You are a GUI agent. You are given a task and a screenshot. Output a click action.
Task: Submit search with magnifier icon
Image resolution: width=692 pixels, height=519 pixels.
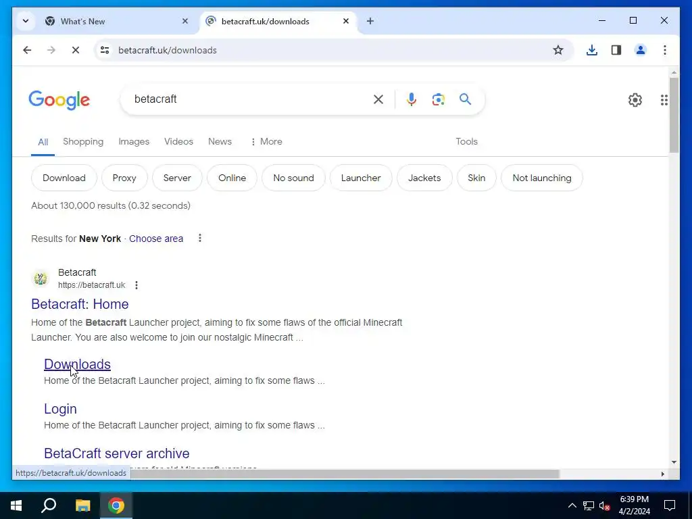465,99
